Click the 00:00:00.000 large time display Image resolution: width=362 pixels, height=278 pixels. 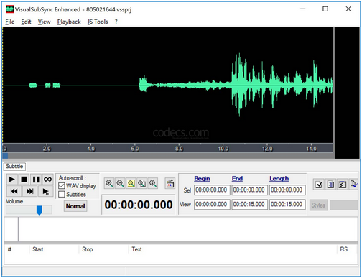pos(139,205)
